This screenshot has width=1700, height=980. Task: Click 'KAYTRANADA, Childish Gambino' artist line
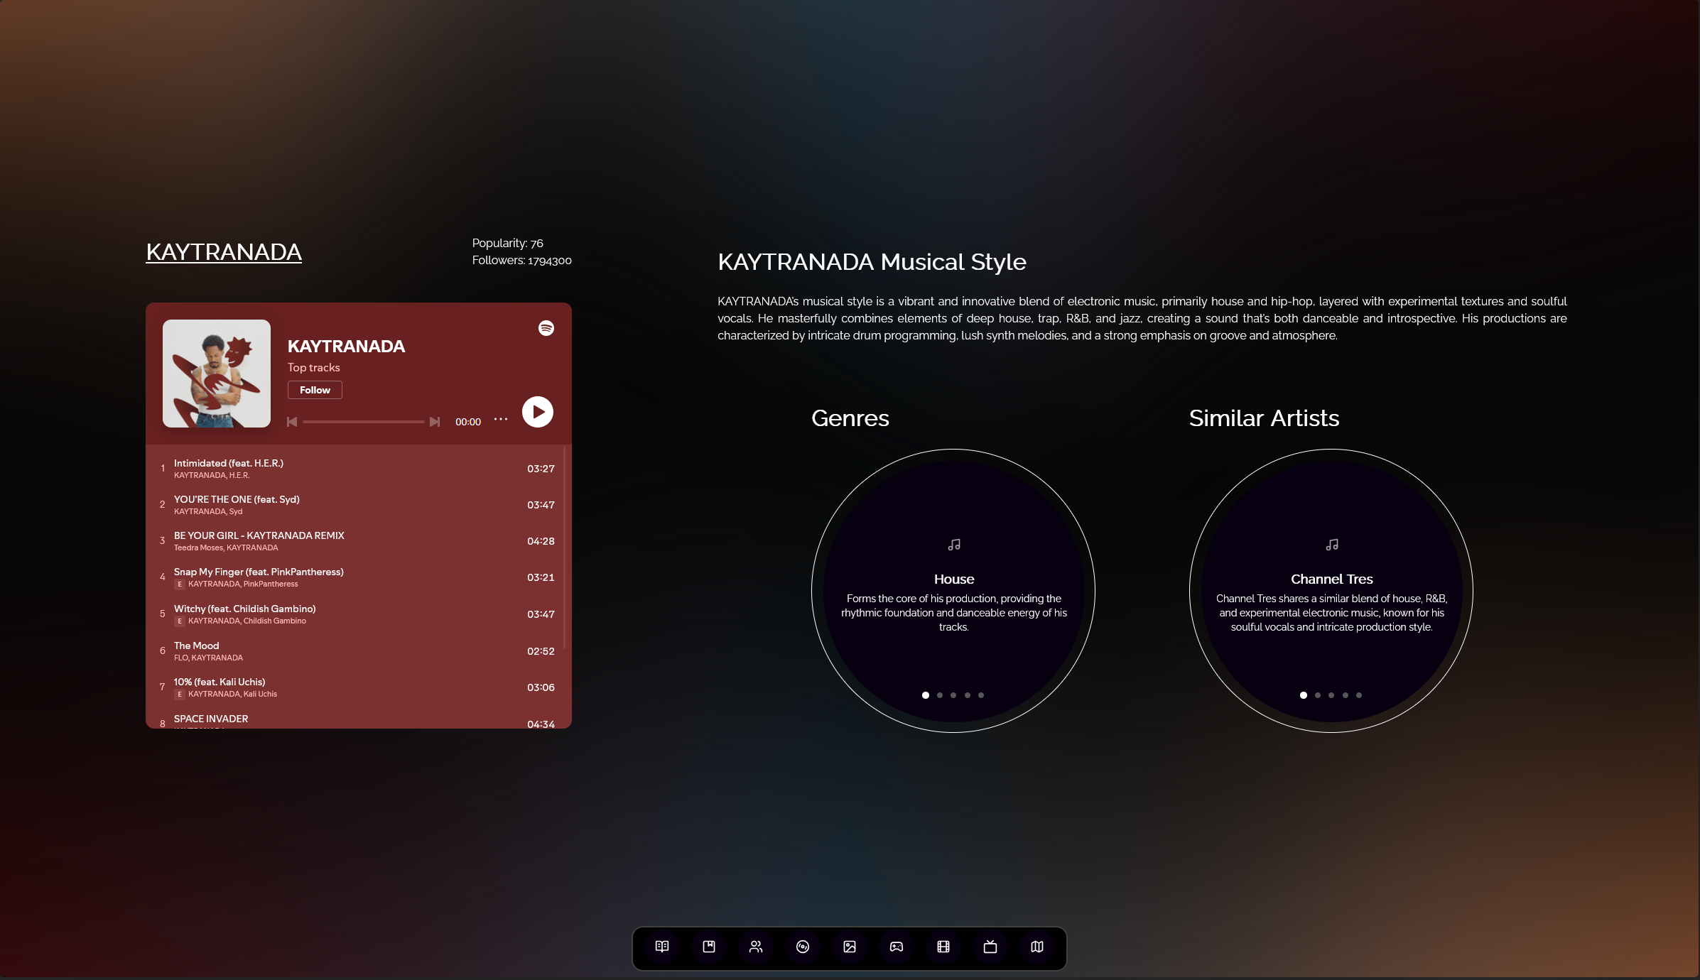tap(247, 621)
